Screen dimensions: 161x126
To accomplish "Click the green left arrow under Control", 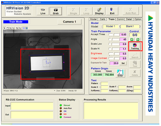I will (132, 39).
